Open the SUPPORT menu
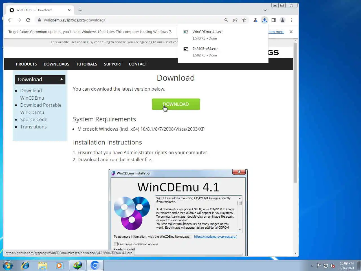The width and height of the screenshot is (361, 271). pos(113,64)
